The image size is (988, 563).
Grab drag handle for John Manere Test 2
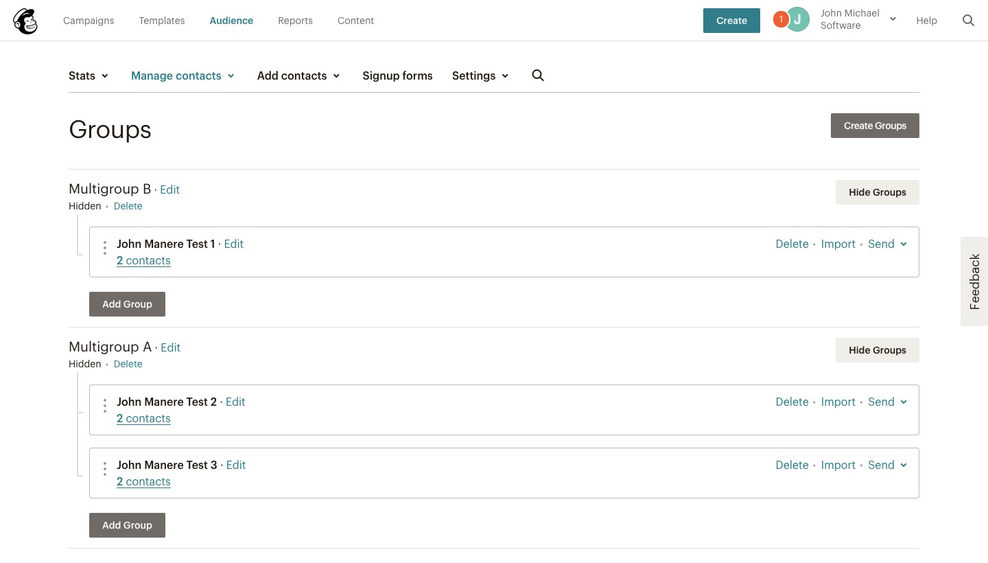[x=104, y=406]
